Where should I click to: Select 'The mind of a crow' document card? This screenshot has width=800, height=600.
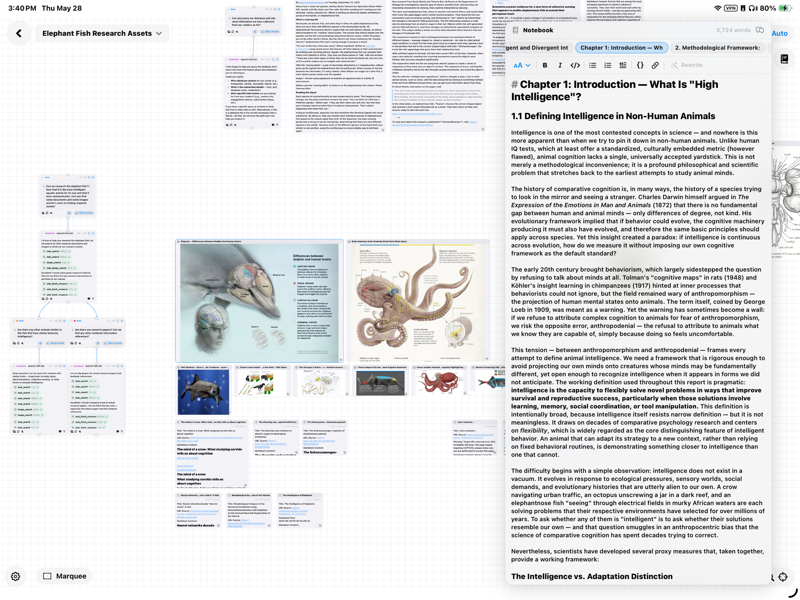pyautogui.click(x=212, y=453)
